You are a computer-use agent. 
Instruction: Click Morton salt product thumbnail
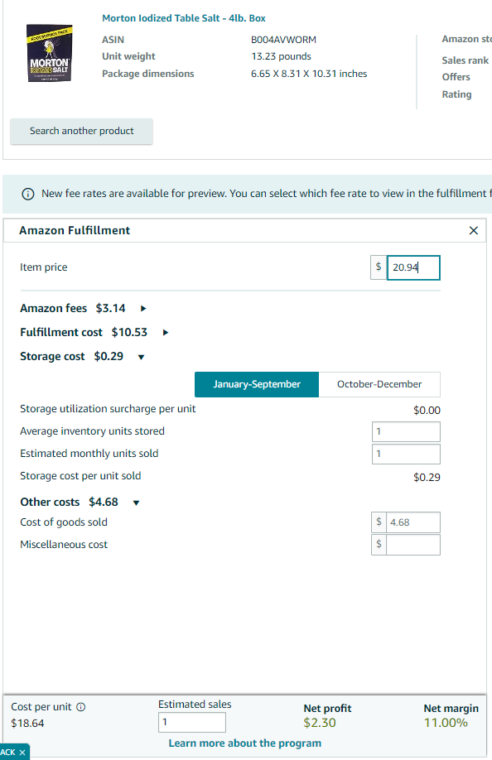click(49, 53)
